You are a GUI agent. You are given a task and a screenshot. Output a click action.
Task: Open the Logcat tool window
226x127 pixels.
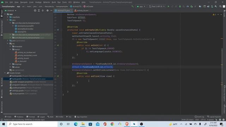41,117
